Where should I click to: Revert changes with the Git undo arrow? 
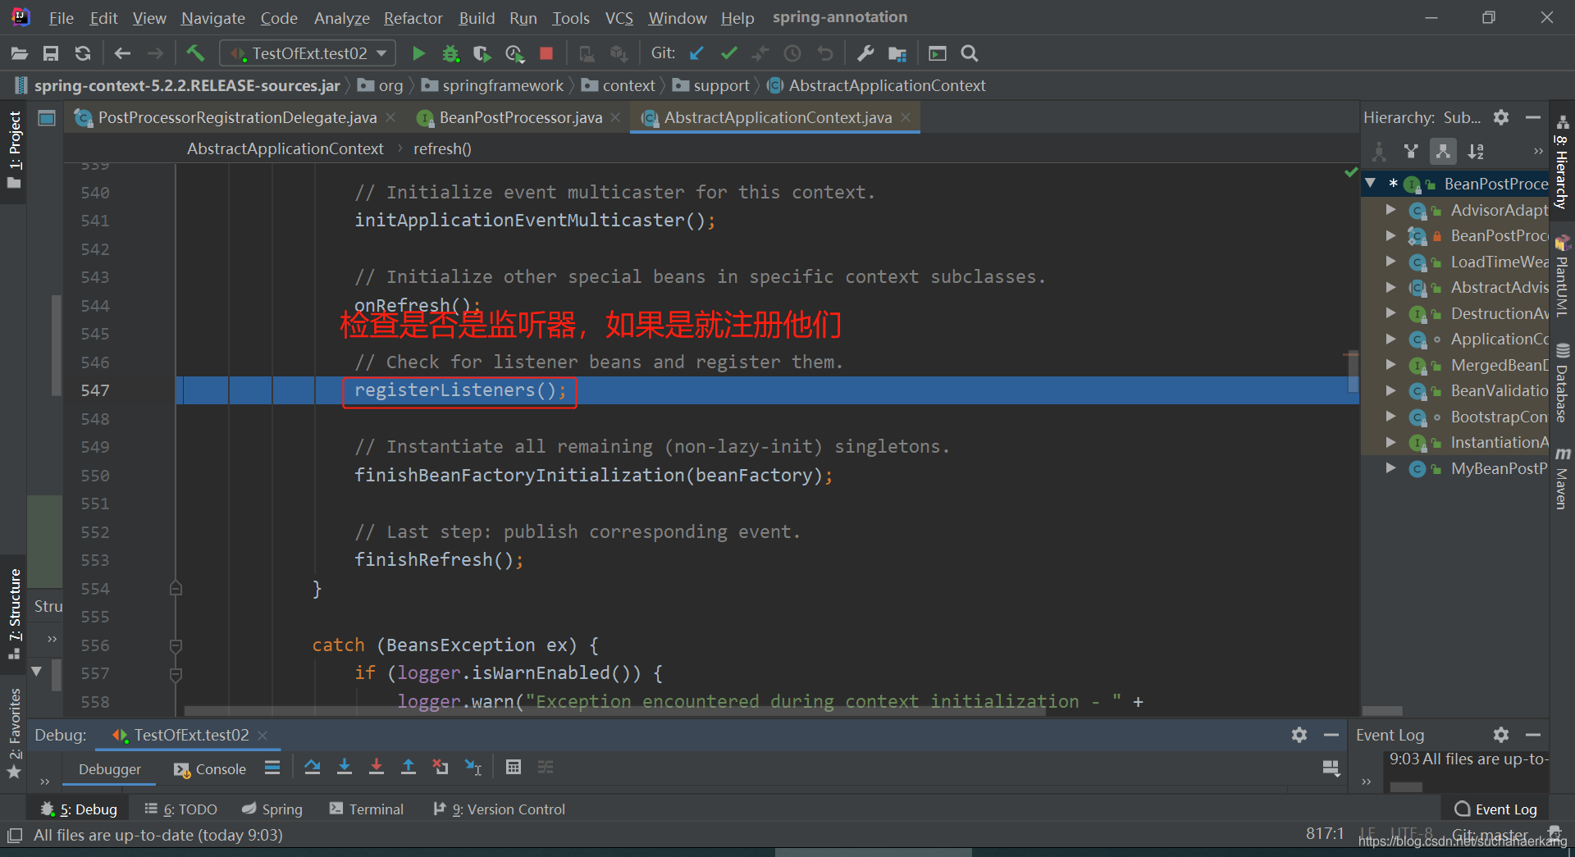[x=825, y=53]
